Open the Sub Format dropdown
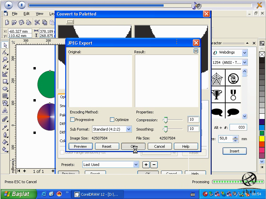This screenshot has height=199, width=266. point(129,129)
